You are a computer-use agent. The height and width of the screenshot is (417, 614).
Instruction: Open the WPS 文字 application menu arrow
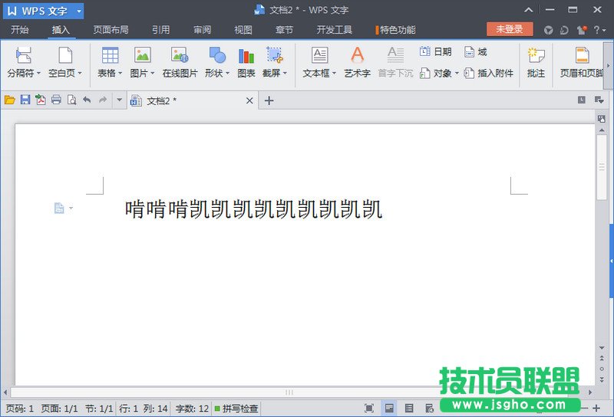(x=79, y=11)
